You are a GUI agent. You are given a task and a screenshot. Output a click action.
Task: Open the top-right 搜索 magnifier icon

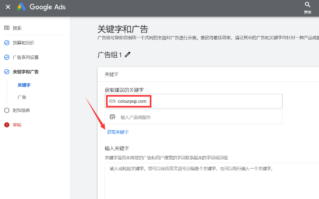(x=307, y=5)
